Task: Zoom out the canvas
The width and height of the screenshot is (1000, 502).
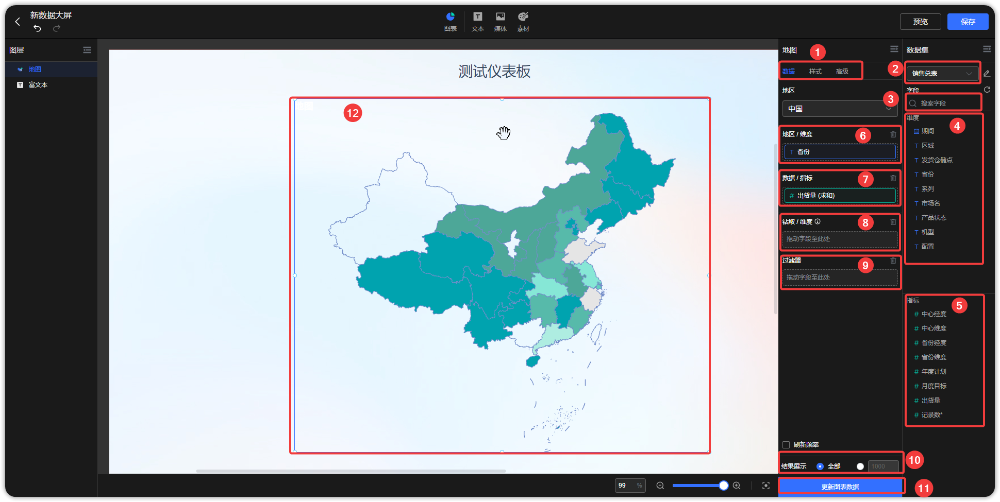Action: point(660,486)
